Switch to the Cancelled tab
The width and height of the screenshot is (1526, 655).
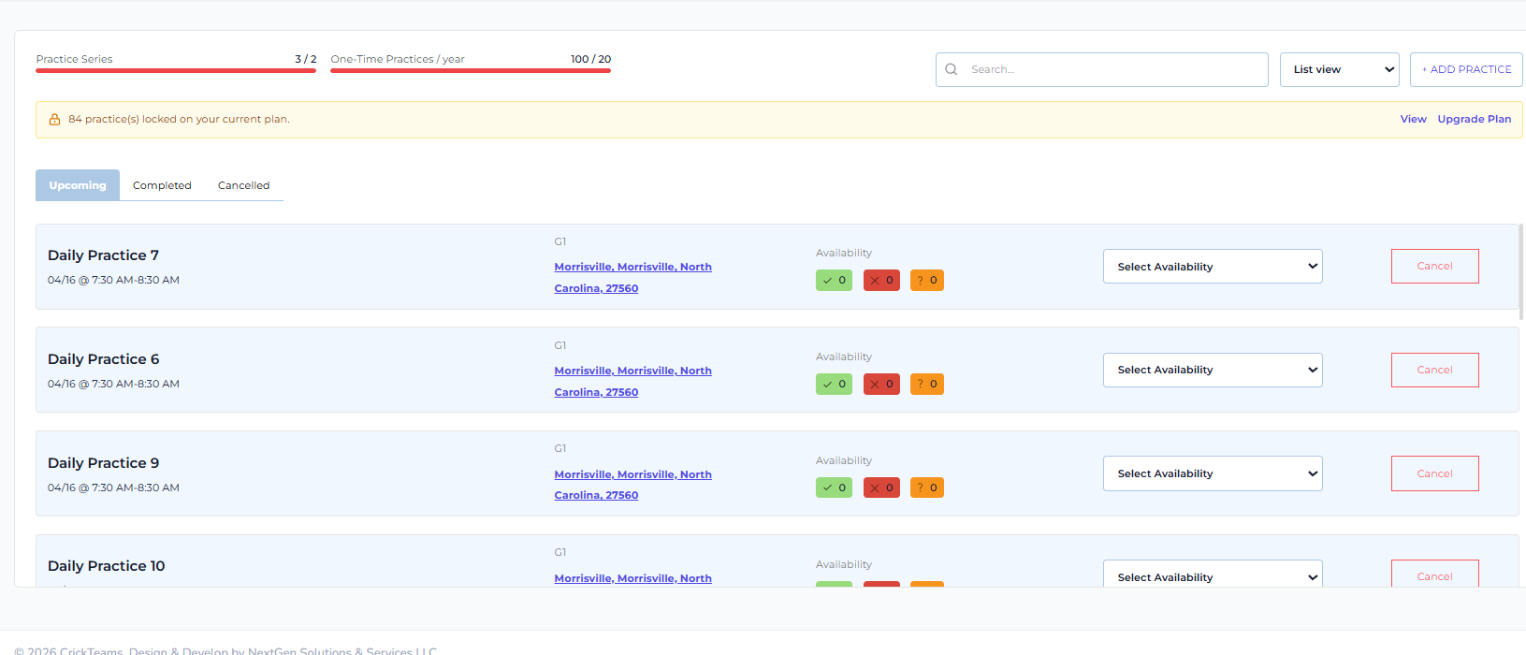243,185
